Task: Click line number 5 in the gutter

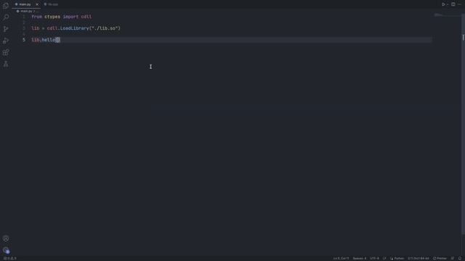Action: 24,40
